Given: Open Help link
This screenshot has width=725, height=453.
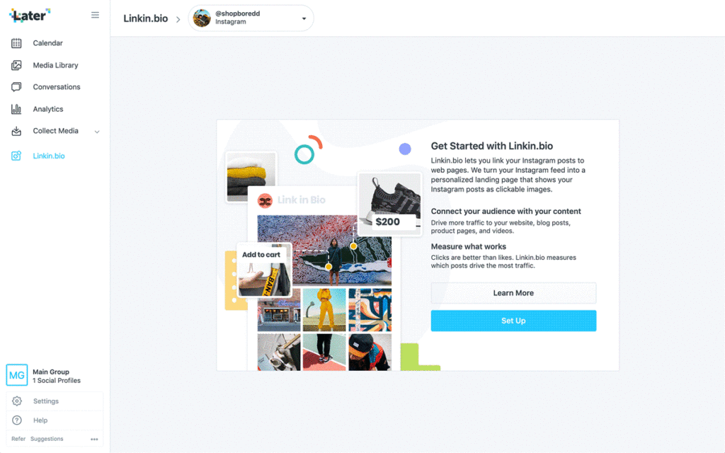Looking at the screenshot, I should tap(40, 420).
